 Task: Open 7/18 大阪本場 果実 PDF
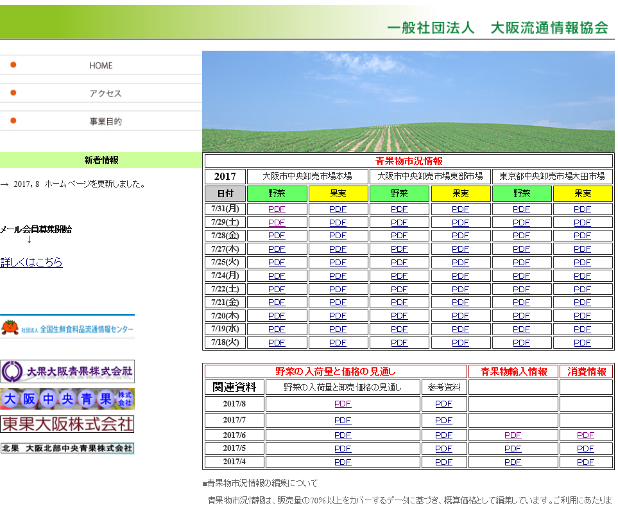338,342
